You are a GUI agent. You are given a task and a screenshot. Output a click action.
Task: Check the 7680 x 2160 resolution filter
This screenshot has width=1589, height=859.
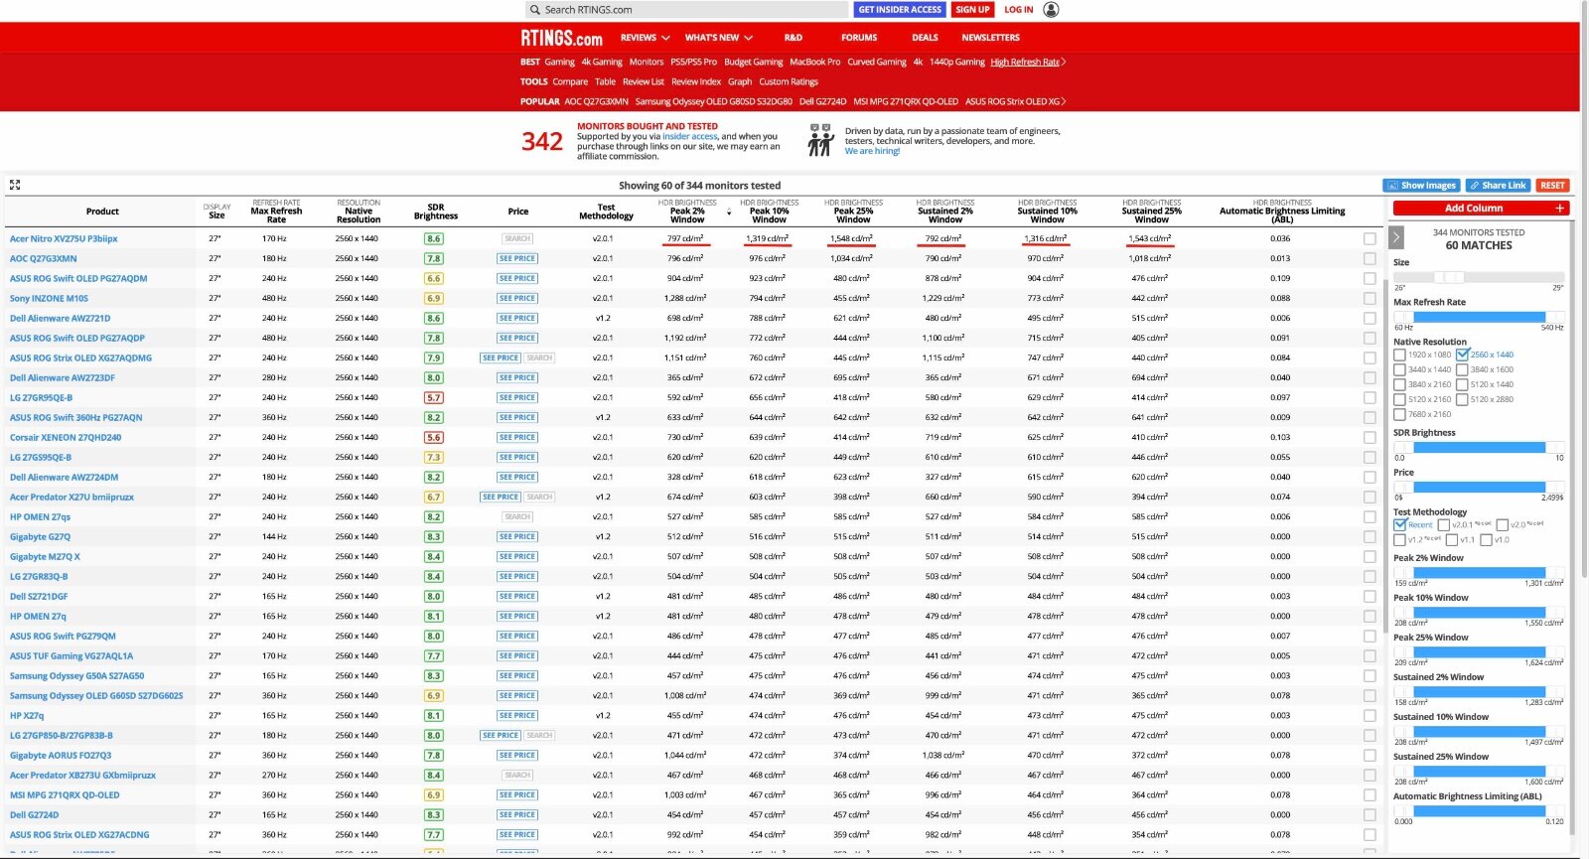(x=1399, y=414)
